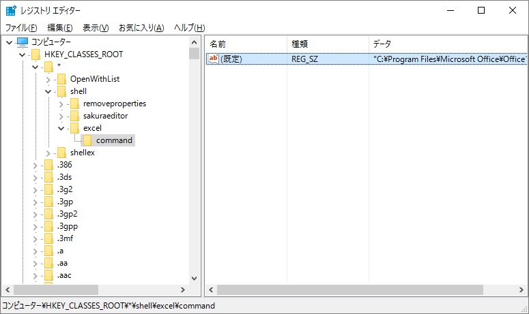Click the tree pane vertical scrollbar thumb
Viewport: 529px width, 314px height.
pos(194,54)
